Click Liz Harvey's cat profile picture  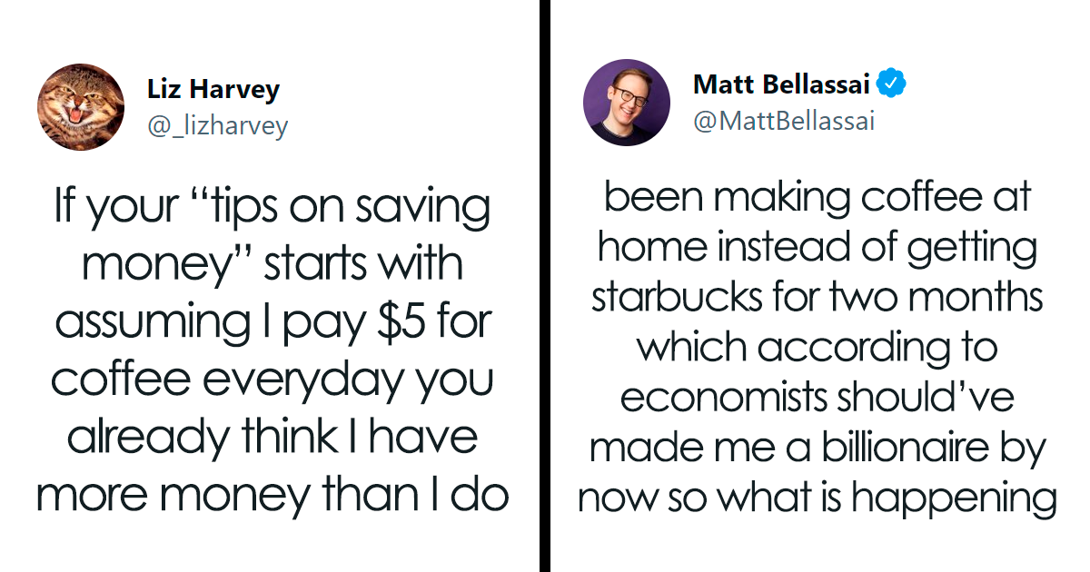coord(80,107)
